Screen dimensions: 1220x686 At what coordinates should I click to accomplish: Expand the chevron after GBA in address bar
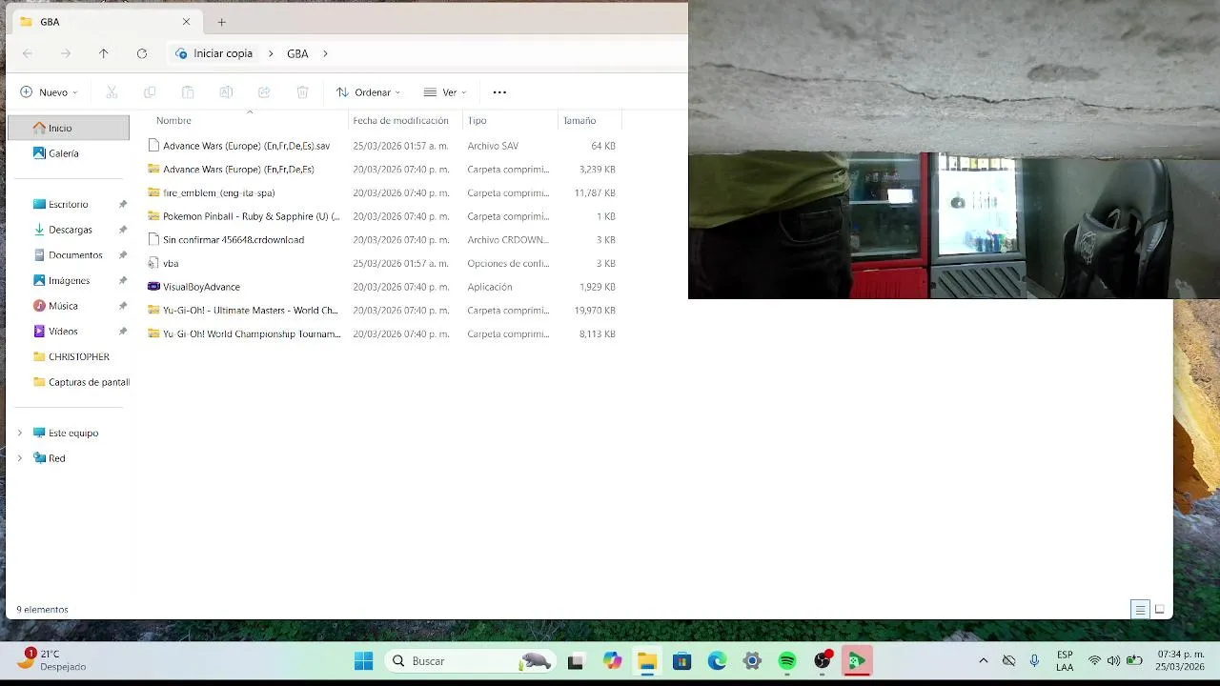click(x=325, y=53)
